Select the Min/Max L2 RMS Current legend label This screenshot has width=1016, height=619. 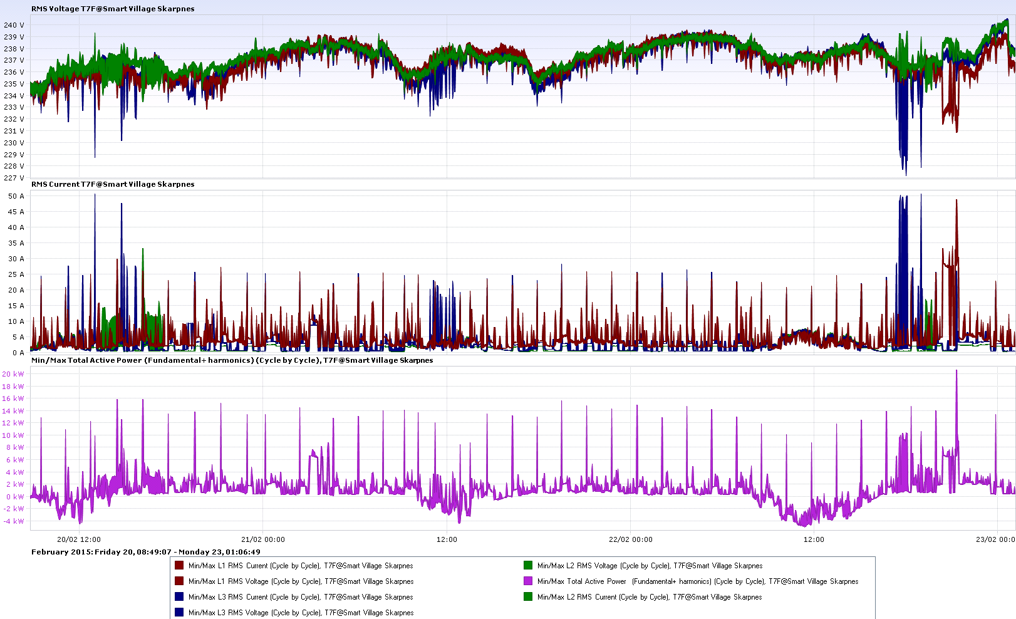pos(650,597)
